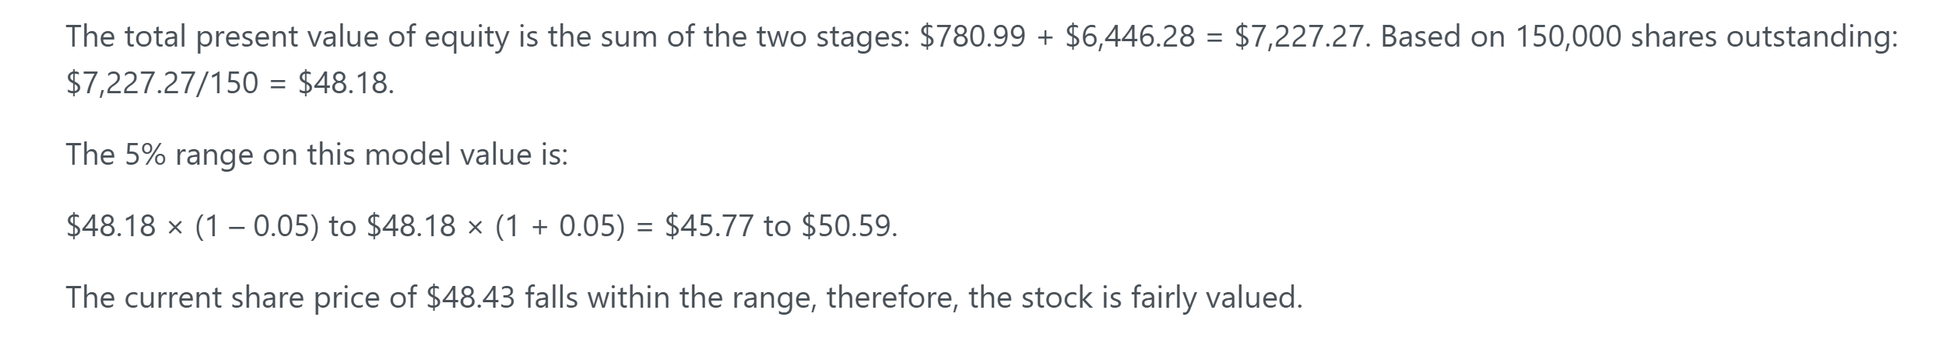Click the $48.18 result after the division
1953x338 pixels.
click(x=346, y=83)
